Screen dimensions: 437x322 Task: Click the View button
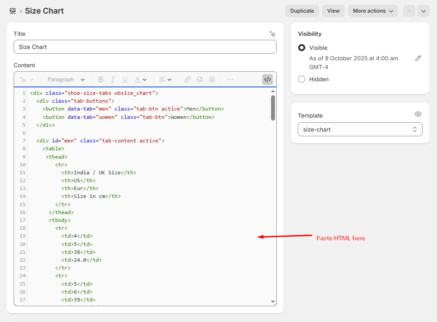pos(333,11)
